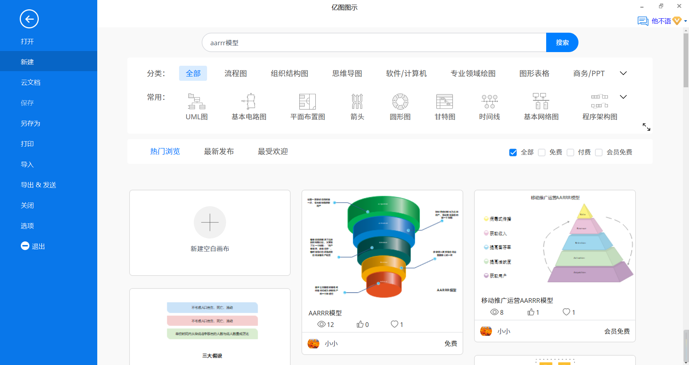Select the 专业领域绘图 category

point(473,73)
